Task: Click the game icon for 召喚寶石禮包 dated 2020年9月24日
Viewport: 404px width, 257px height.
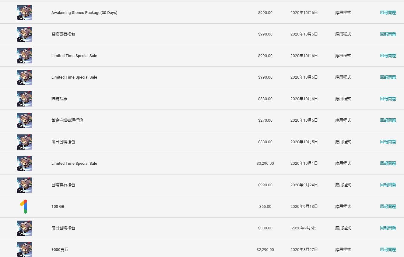Action: [x=24, y=185]
